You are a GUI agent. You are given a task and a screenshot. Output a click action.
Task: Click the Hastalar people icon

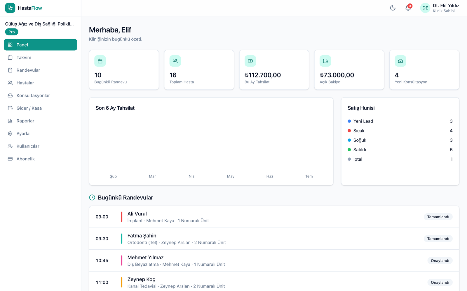[10, 83]
